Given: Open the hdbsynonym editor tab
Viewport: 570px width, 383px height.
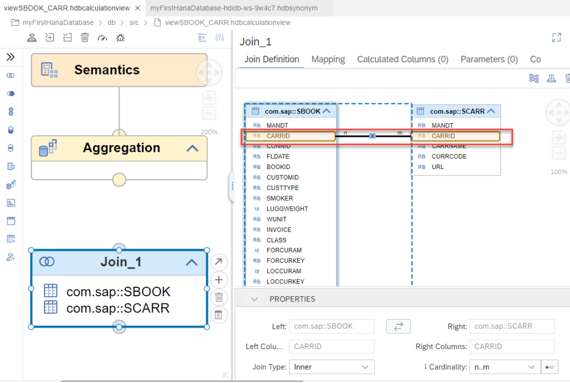Looking at the screenshot, I should (x=234, y=8).
